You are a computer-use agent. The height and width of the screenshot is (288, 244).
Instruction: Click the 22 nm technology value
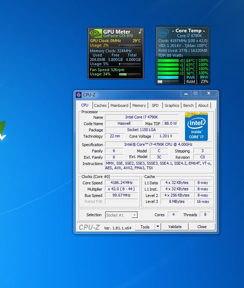pos(115,136)
